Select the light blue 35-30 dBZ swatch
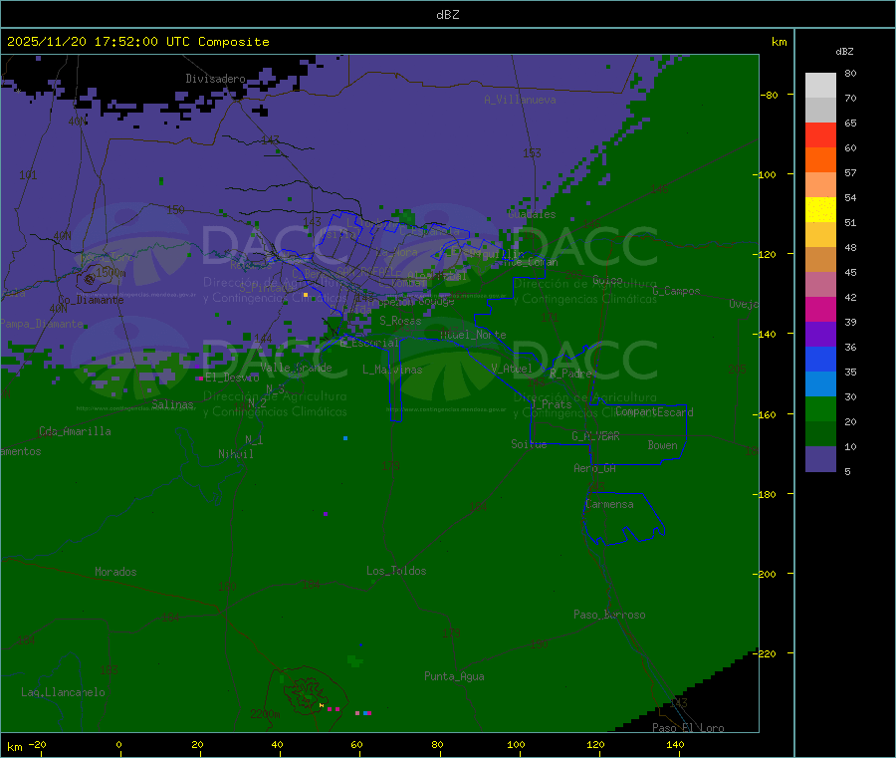 click(x=820, y=384)
